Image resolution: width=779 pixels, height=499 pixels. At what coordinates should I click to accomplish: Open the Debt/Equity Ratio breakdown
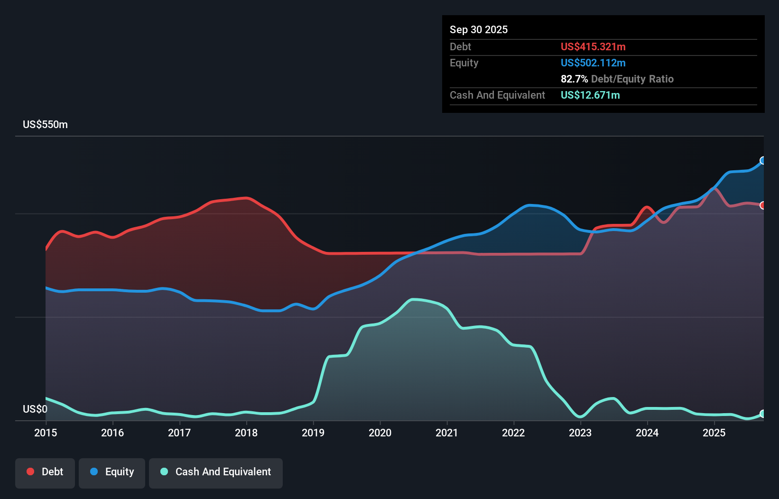[x=617, y=79]
